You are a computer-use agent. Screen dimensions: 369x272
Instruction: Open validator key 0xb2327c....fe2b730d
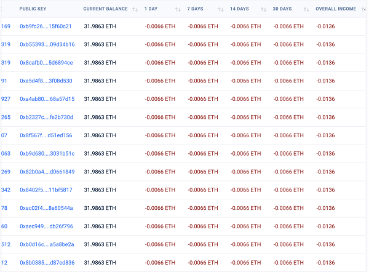click(46, 117)
